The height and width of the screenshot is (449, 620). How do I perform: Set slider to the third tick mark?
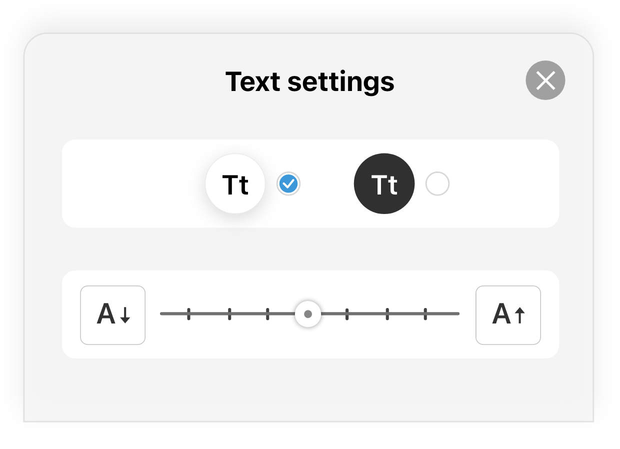click(267, 314)
